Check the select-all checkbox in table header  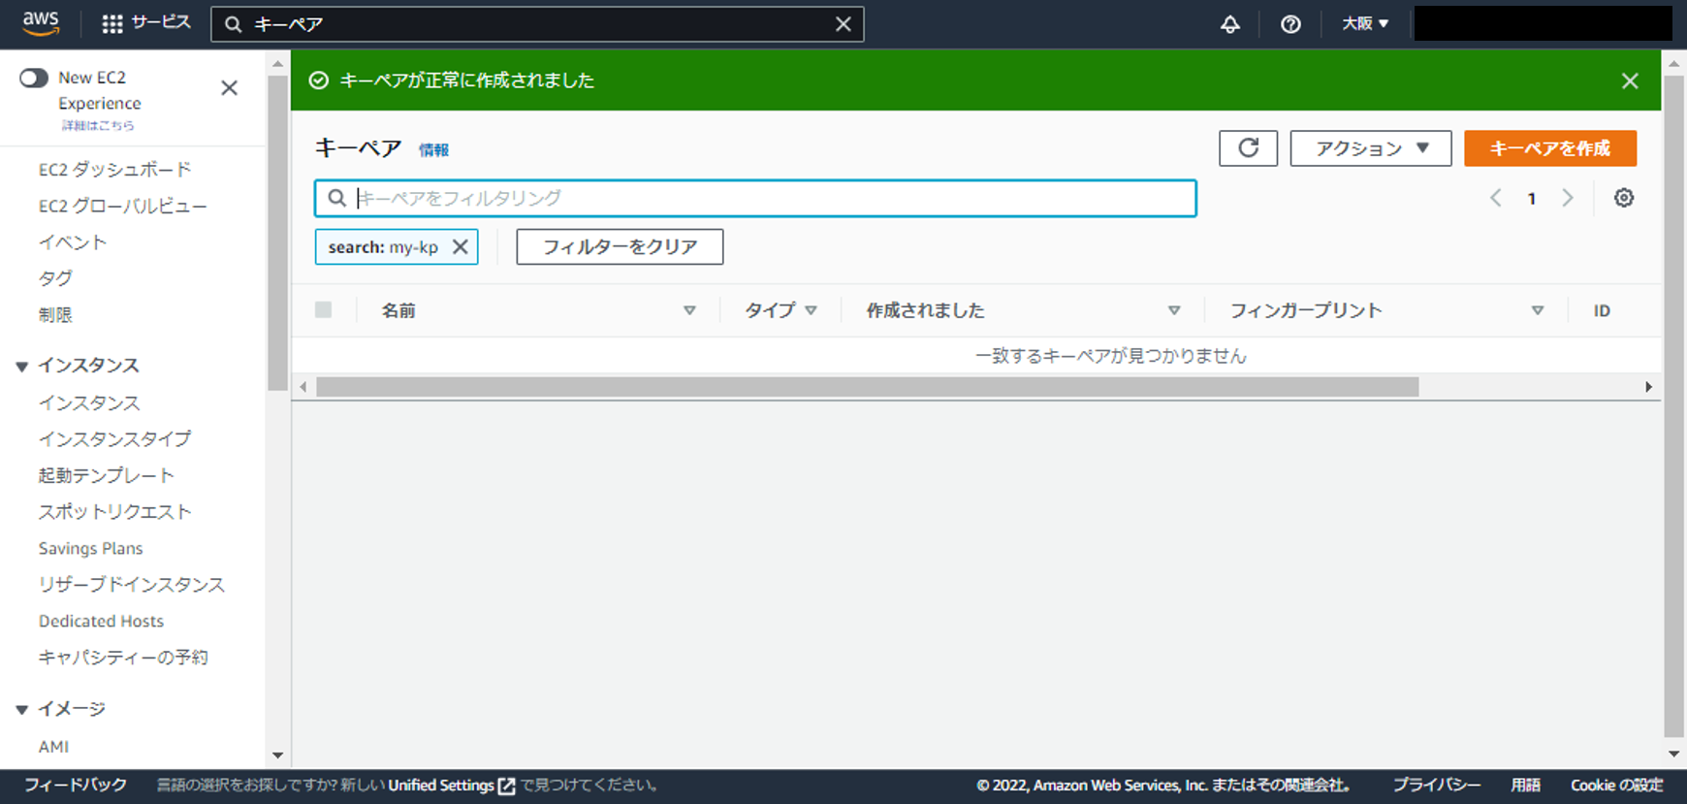[324, 310]
